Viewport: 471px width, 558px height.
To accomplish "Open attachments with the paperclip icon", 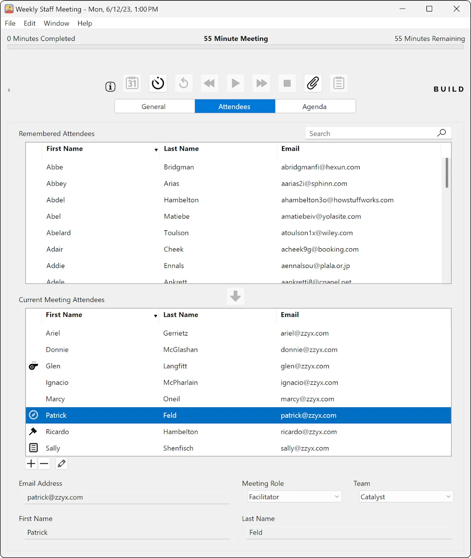I will (313, 83).
